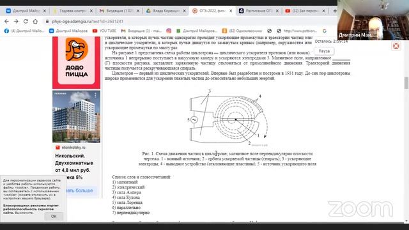The image size is (409, 230).
Task: Click the Осталось timer text
Action: pyautogui.click(x=331, y=41)
